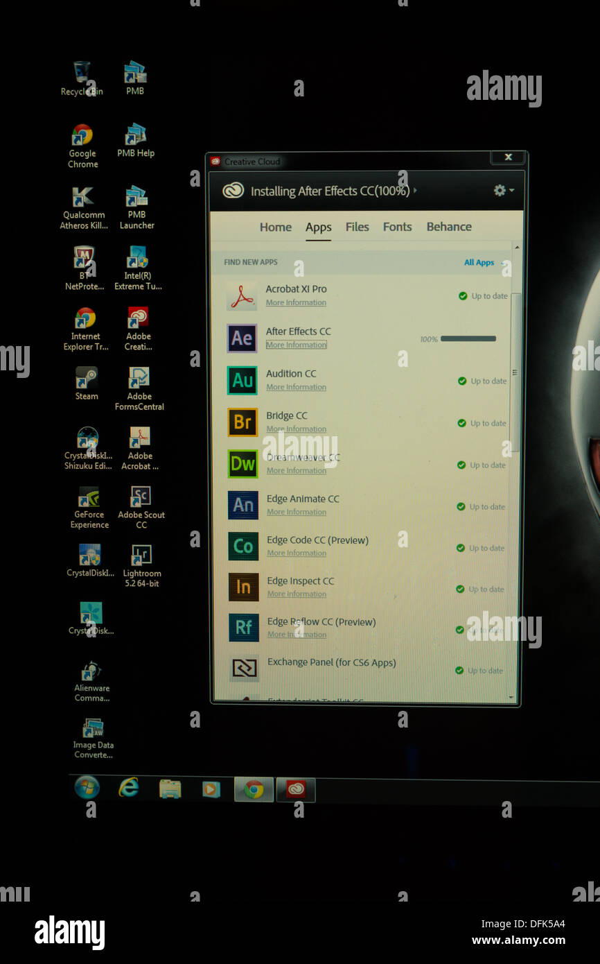Open More Information for After Effects CC
This screenshot has height=964, width=600.
tap(296, 345)
